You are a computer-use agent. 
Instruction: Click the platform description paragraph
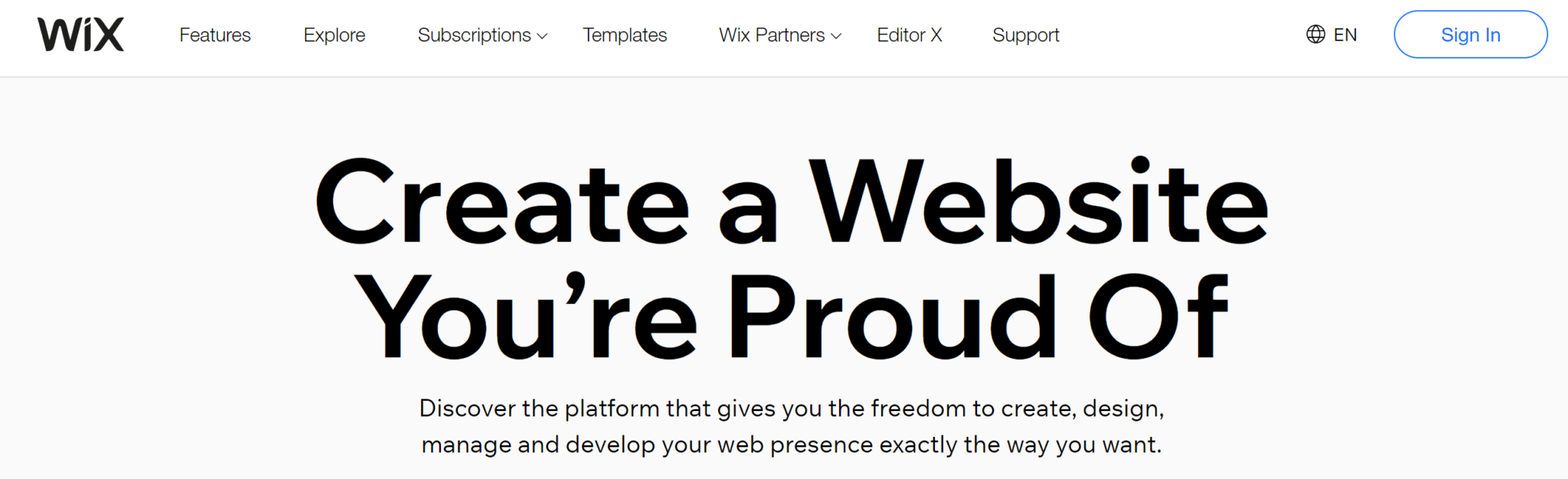(789, 425)
